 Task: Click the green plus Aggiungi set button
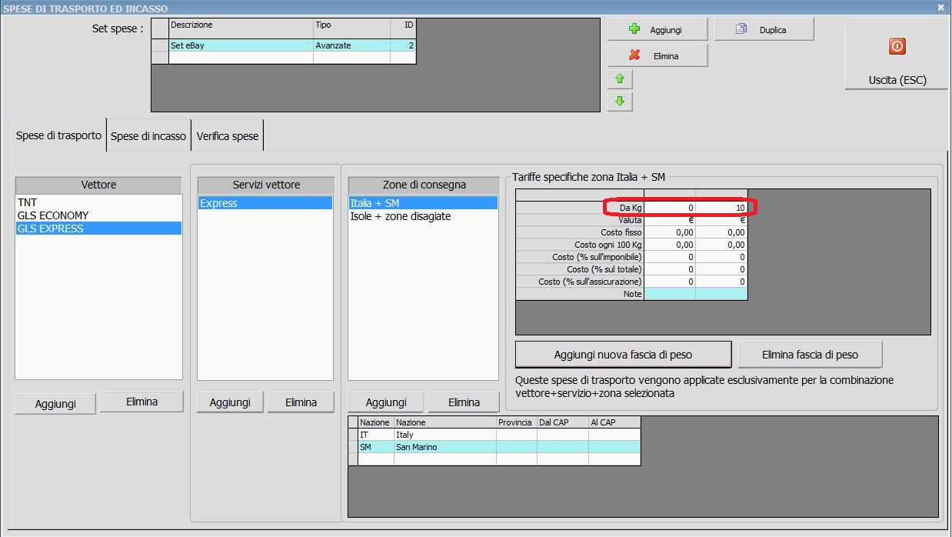click(x=657, y=30)
